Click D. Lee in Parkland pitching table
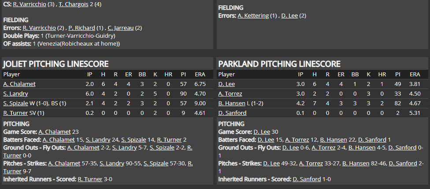This screenshot has height=189, width=430. click(226, 84)
